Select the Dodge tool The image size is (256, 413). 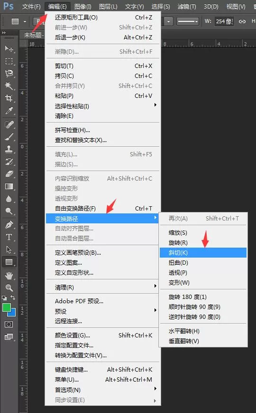[x=9, y=211]
